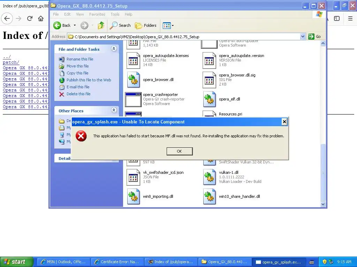Viewport: 357px width, 267px height.
Task: Open the patch/ directory link
Action: click(x=11, y=62)
